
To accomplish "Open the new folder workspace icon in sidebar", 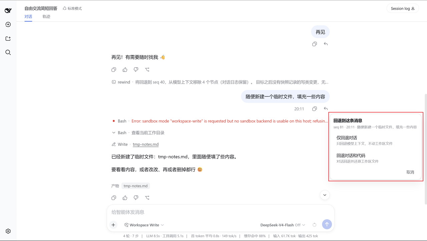I will pyautogui.click(x=8, y=39).
